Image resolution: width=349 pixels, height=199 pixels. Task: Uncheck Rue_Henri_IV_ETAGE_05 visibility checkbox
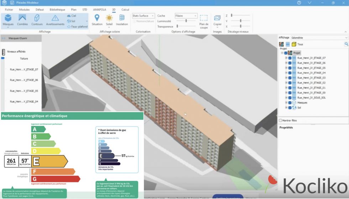pos(290,68)
